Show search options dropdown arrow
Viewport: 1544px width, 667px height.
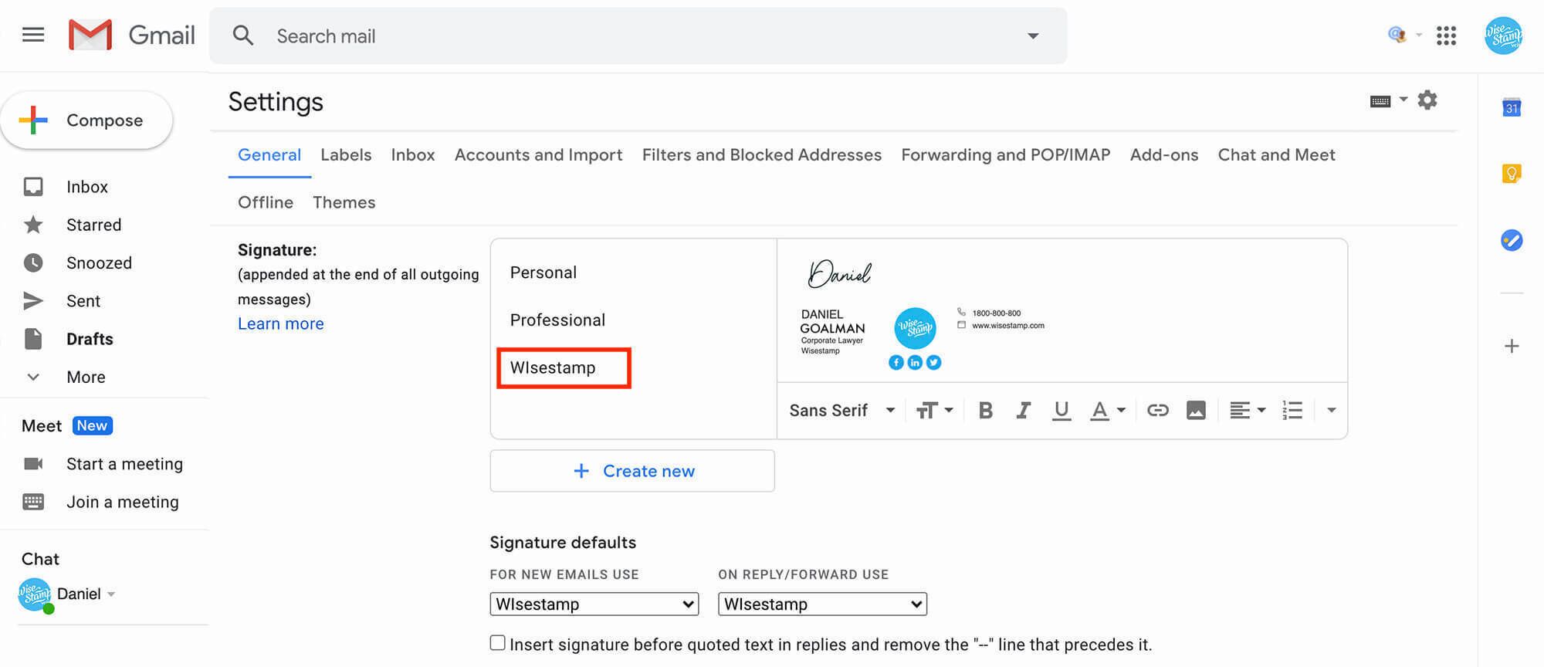coord(1033,36)
